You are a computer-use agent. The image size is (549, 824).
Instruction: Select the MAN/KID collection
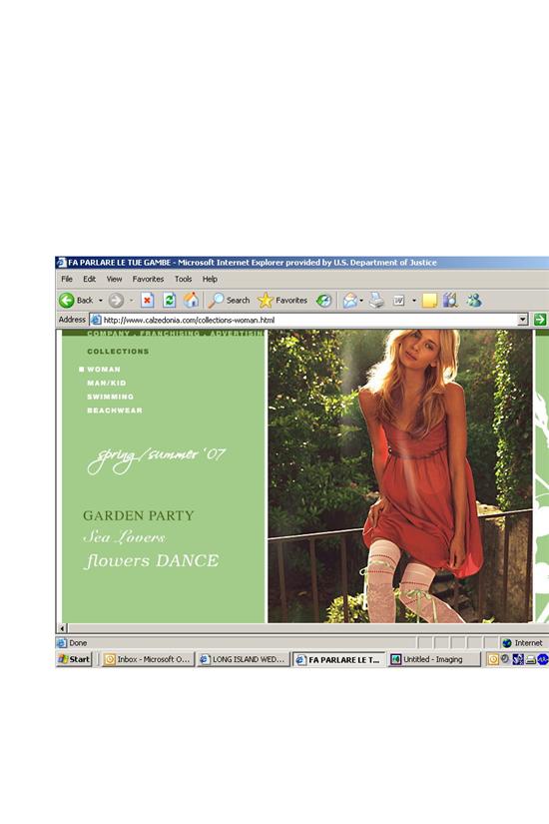pyautogui.click(x=107, y=384)
